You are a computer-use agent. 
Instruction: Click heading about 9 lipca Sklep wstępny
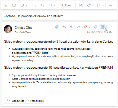point(59,42)
